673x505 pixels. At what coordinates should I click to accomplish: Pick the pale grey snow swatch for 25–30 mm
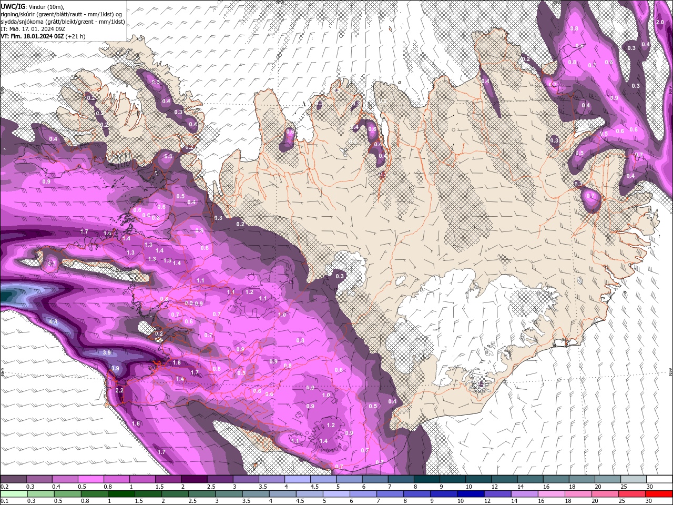pyautogui.click(x=633, y=479)
